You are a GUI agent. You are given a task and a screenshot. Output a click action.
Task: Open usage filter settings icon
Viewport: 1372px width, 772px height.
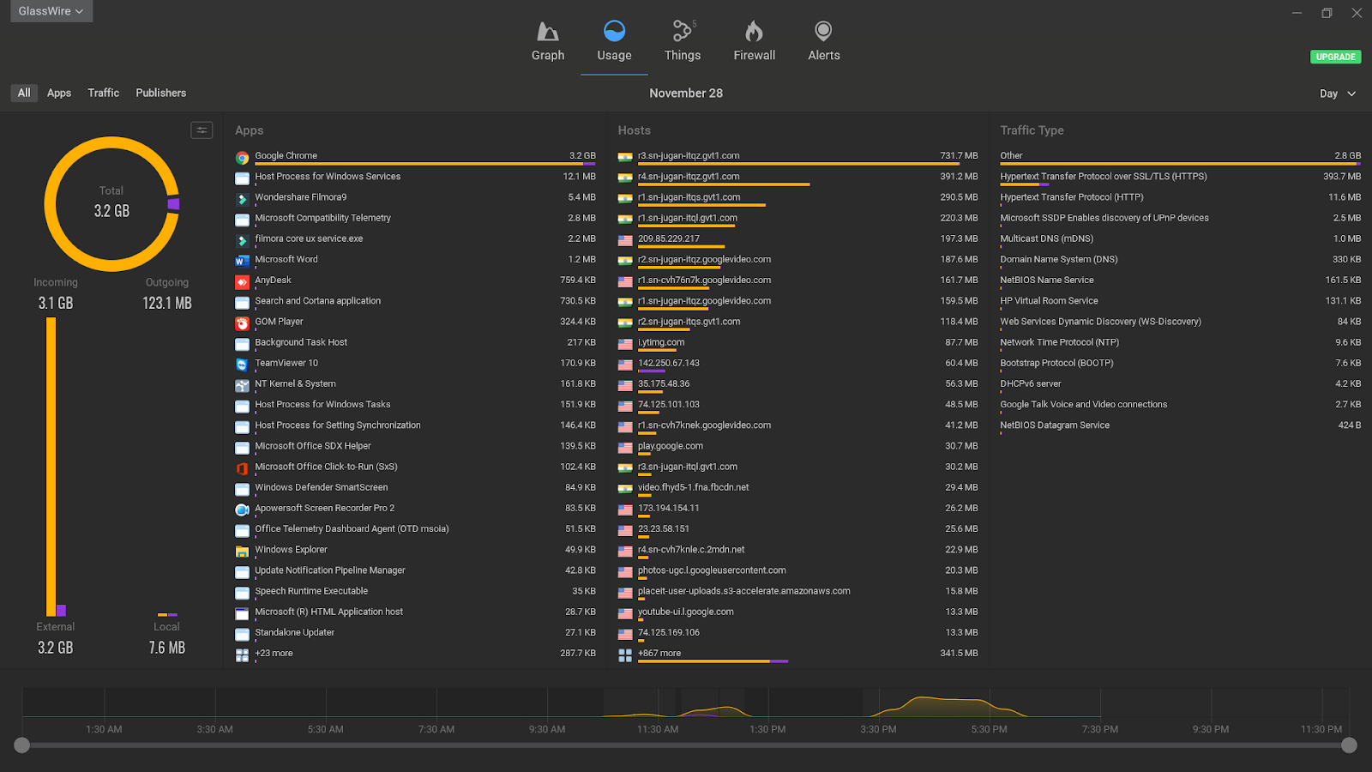click(x=202, y=130)
